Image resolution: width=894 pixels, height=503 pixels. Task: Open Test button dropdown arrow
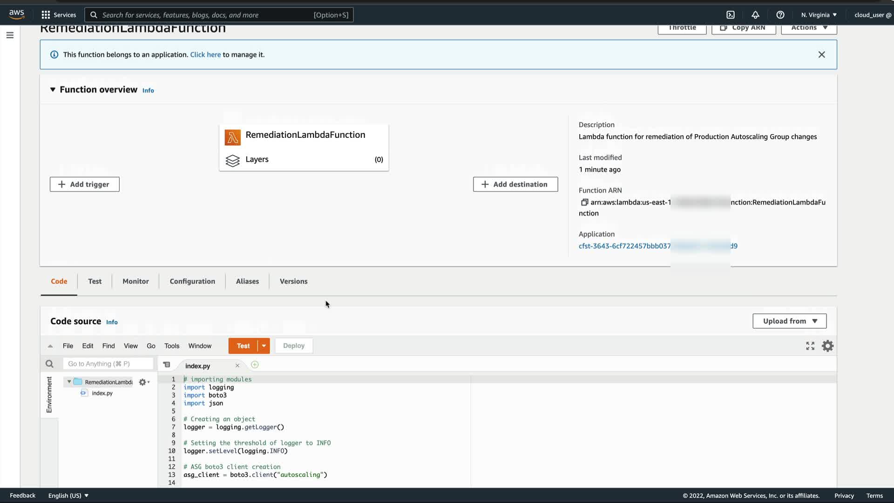click(264, 346)
